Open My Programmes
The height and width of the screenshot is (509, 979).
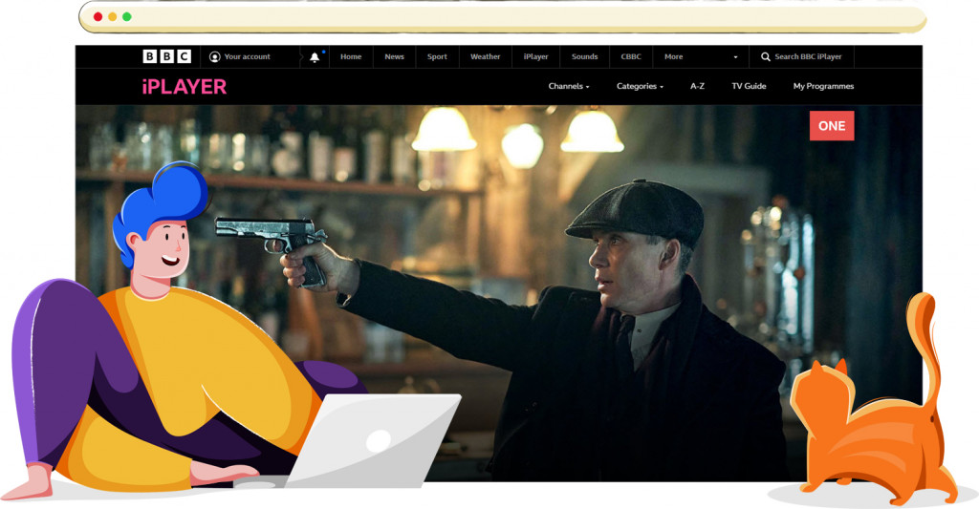coord(823,86)
